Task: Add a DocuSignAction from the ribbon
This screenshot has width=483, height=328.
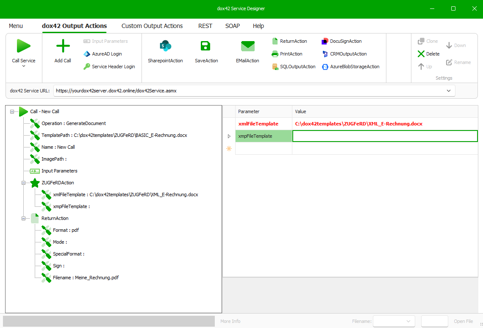Action: pyautogui.click(x=342, y=41)
